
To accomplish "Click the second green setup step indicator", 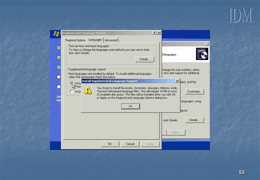I will pyautogui.click(x=58, y=57).
